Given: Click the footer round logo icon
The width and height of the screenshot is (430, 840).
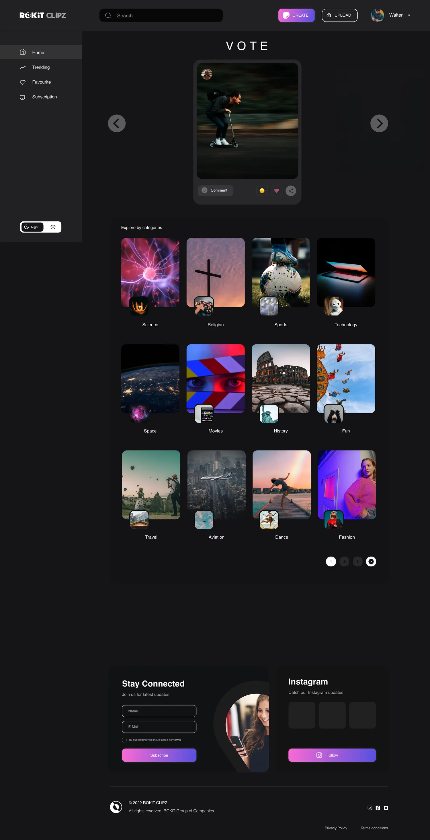Looking at the screenshot, I should coord(116,807).
